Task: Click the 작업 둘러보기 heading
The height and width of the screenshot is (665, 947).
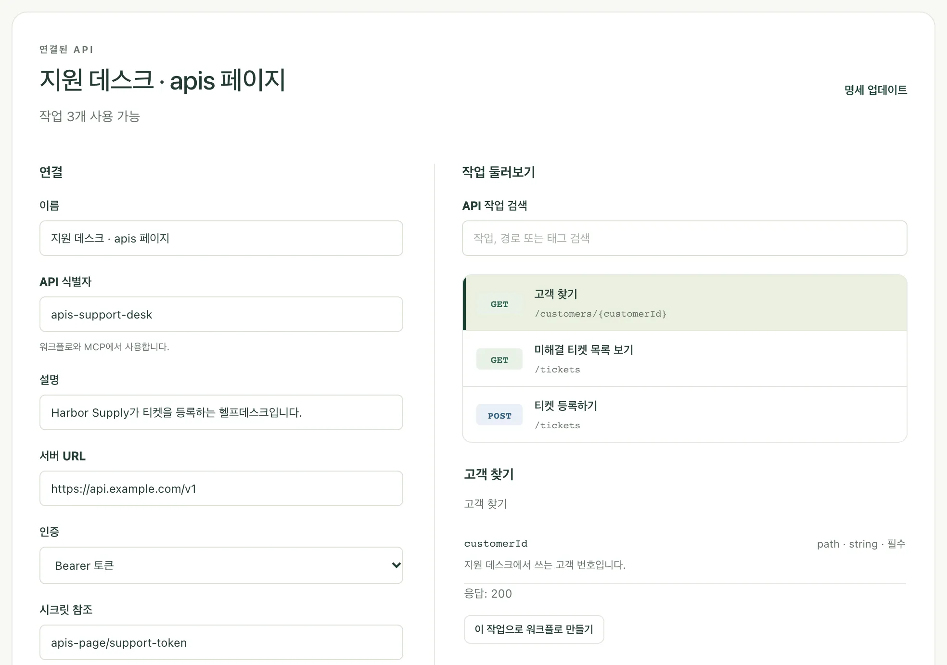Action: pyautogui.click(x=499, y=172)
